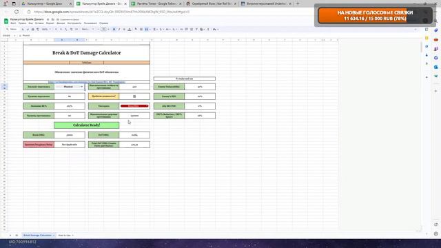This screenshot has height=248, width=441.
Task: Click the browser address bar
Action: [169, 12]
